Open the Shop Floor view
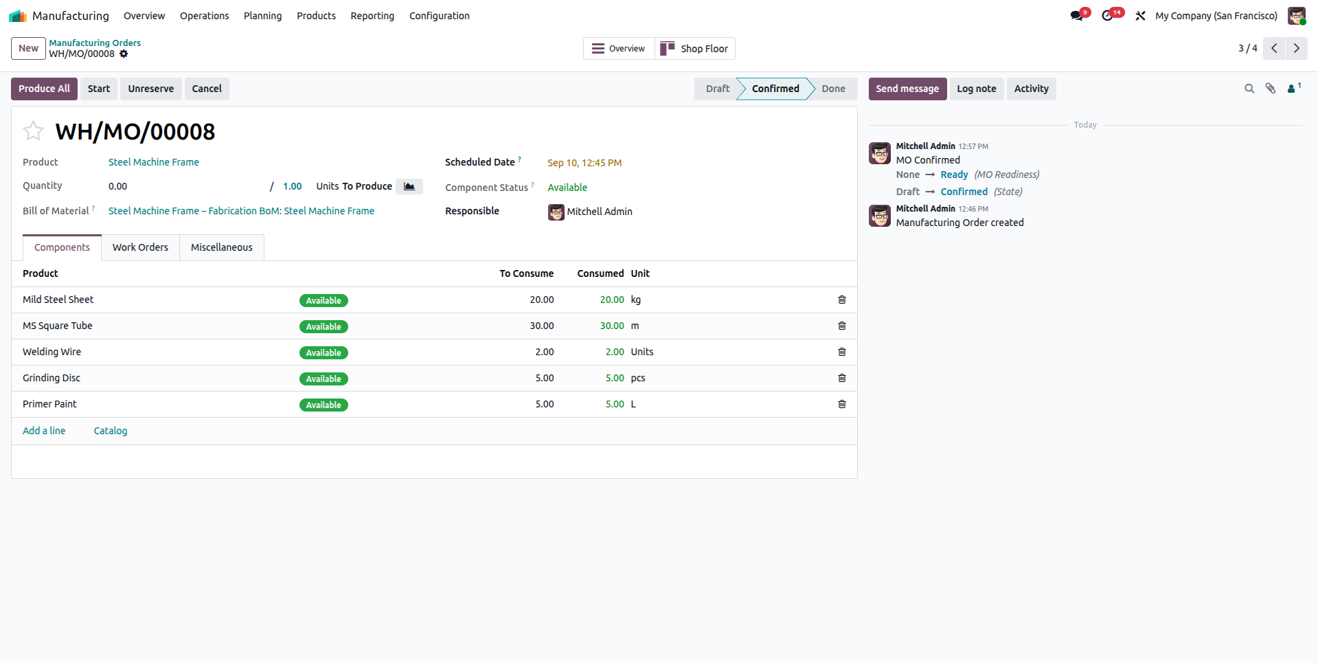This screenshot has width=1318, height=663. [x=695, y=49]
